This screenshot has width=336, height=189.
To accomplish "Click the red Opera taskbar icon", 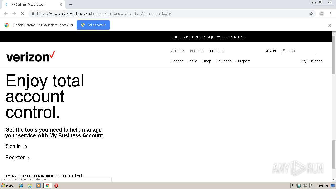I will tap(56, 186).
